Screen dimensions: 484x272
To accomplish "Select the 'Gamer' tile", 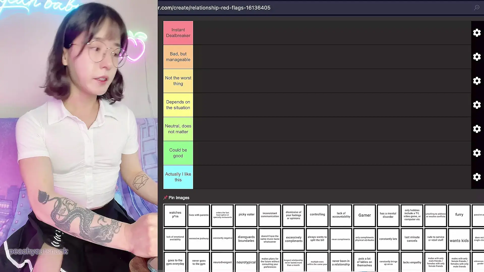I will coord(365,215).
